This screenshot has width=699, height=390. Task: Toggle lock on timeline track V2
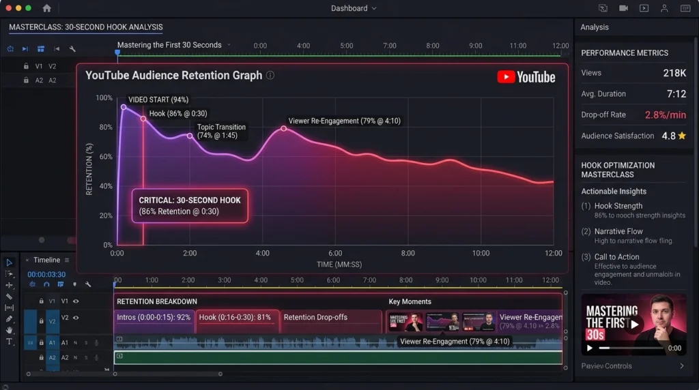(x=41, y=320)
